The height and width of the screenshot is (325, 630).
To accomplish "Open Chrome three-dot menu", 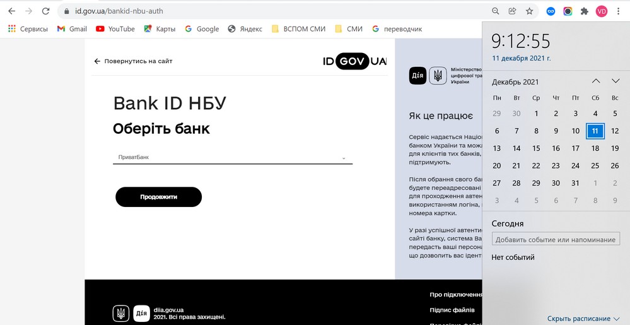I will [619, 11].
